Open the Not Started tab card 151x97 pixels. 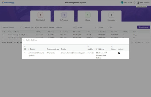coord(41,16)
